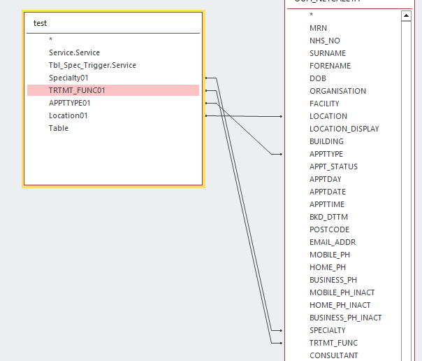Select the SURNAME field
The height and width of the screenshot is (361, 422).
328,53
